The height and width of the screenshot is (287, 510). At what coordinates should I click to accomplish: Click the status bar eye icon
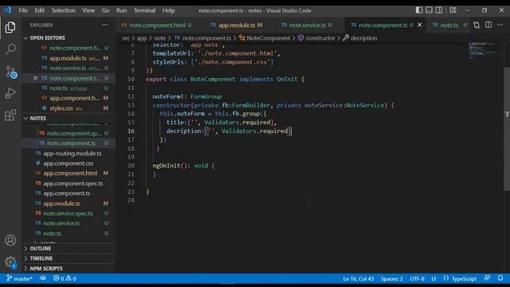pyautogui.click(x=42, y=278)
